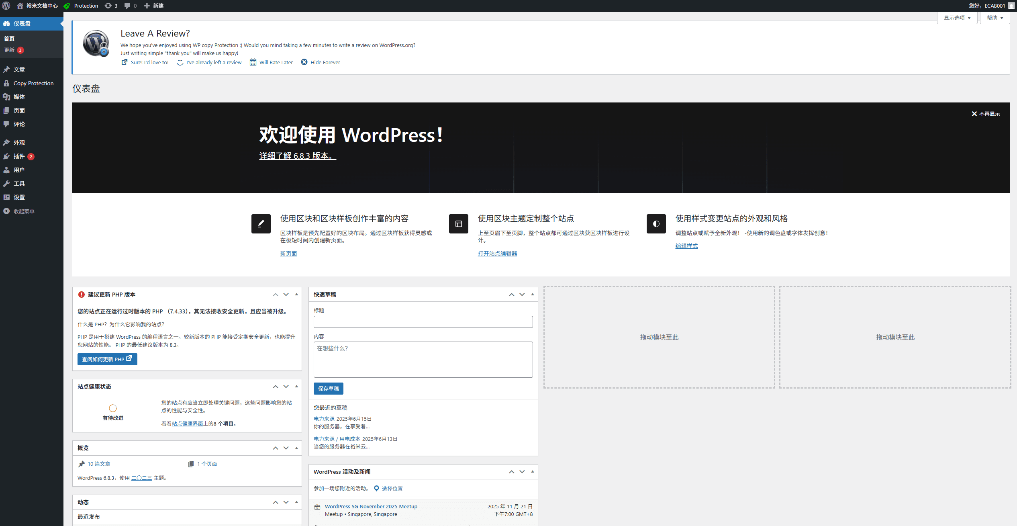Open the 详细了解 6.8.3 版本 link

click(x=297, y=156)
